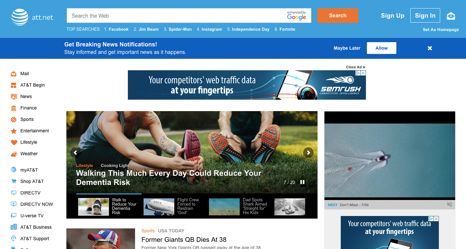Click the Entertainment star icon
466x249 pixels.
[x=13, y=131]
